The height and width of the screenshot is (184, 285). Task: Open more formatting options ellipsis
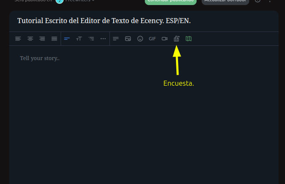[x=103, y=39]
